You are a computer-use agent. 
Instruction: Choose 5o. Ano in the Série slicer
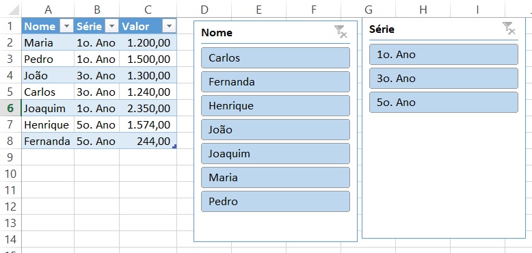tap(444, 102)
